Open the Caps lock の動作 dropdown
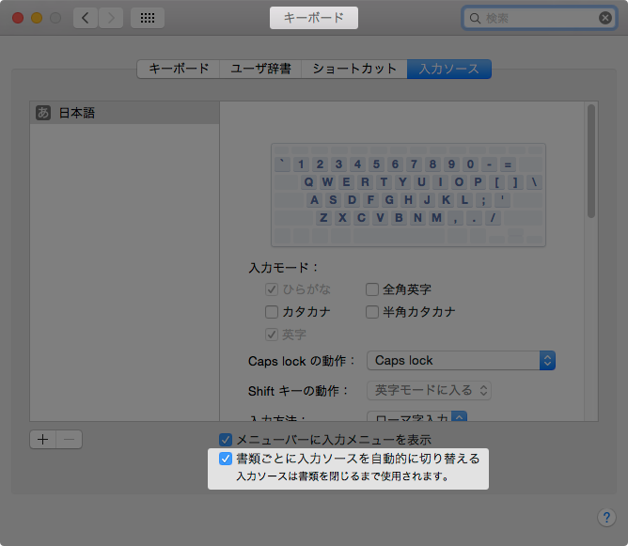 click(x=461, y=361)
